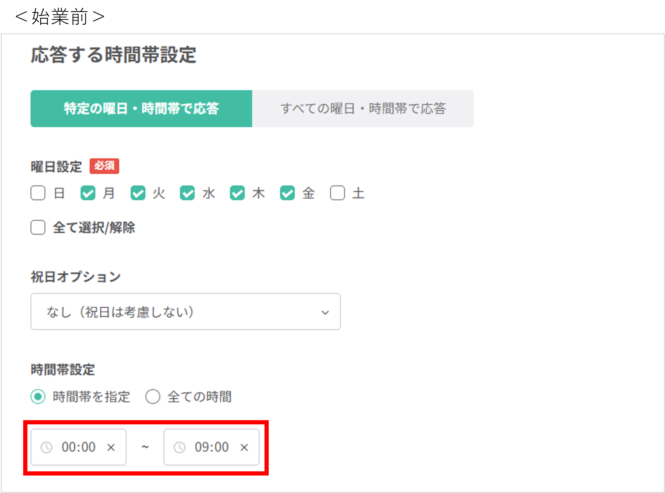
Task: Switch to 特定の曜日・時間帯で応答 tab
Action: pos(141,109)
